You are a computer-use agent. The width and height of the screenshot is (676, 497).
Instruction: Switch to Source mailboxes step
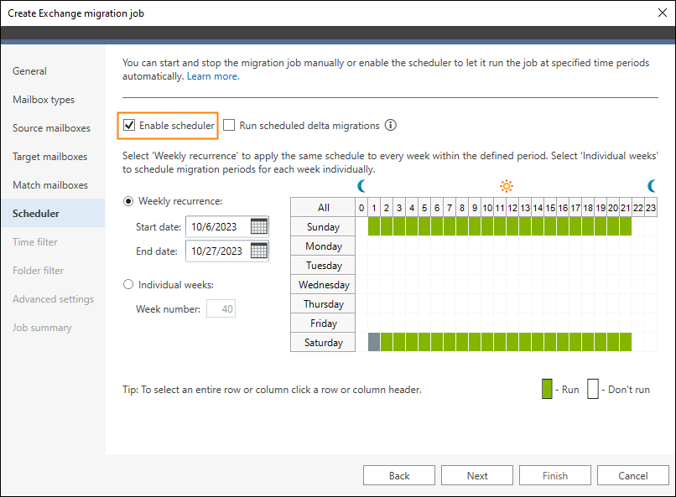click(x=51, y=128)
